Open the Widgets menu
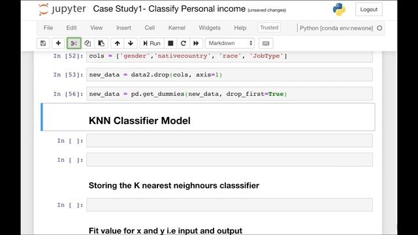Viewport: 418px width, 235px height. 210,27
